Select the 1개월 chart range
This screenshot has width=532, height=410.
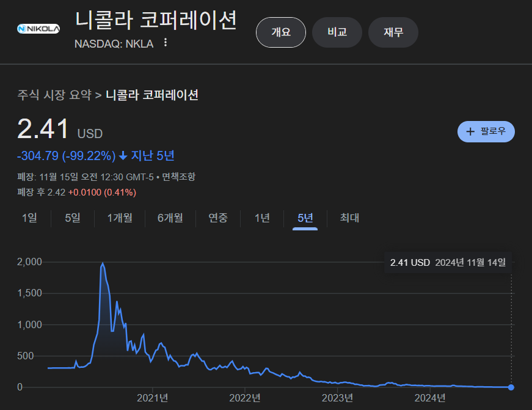point(120,218)
